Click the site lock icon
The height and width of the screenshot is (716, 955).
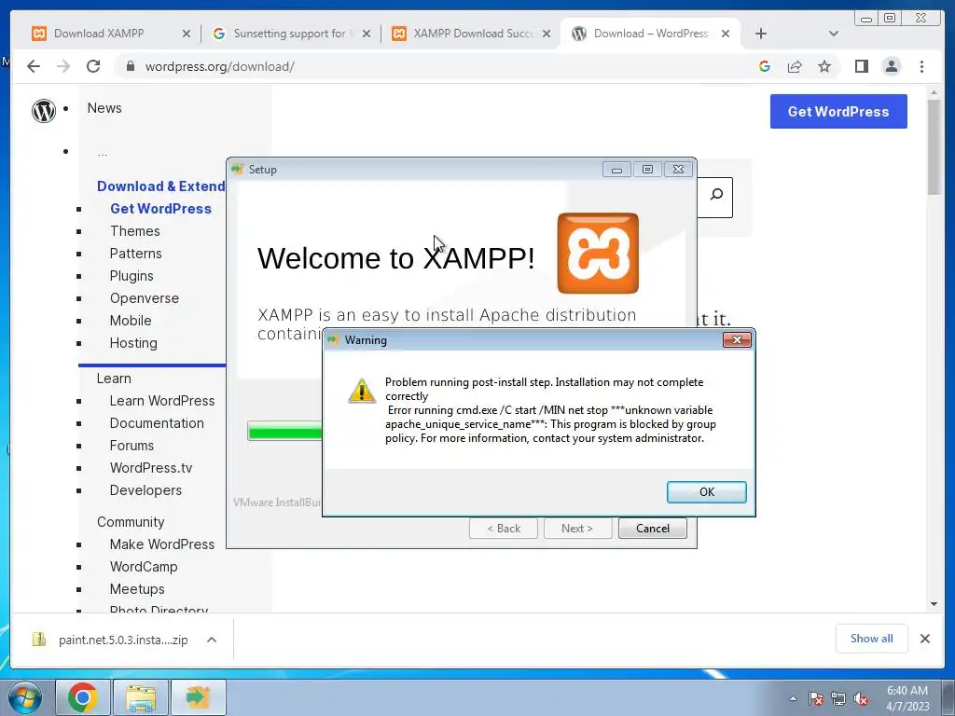(x=130, y=66)
